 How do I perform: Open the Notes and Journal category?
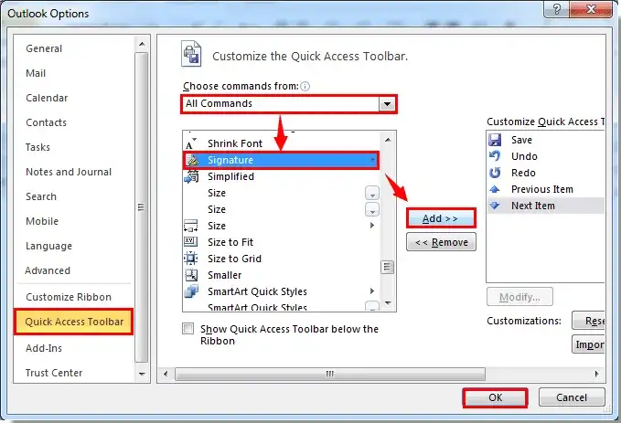(69, 172)
